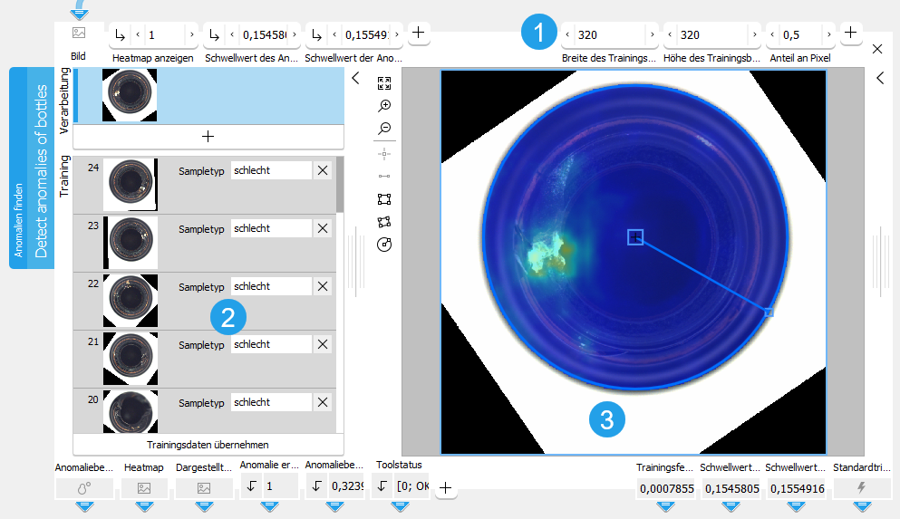900x519 pixels.
Task: Zoom in with the magnifier plus icon
Action: (383, 106)
